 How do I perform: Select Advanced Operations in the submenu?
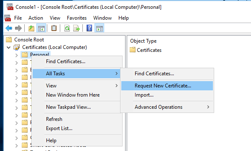click(167, 107)
